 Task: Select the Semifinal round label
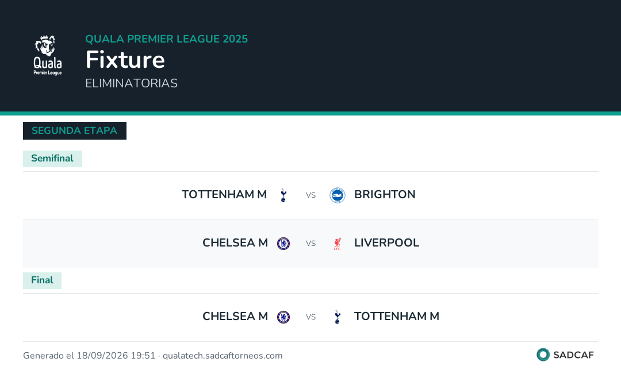point(52,158)
